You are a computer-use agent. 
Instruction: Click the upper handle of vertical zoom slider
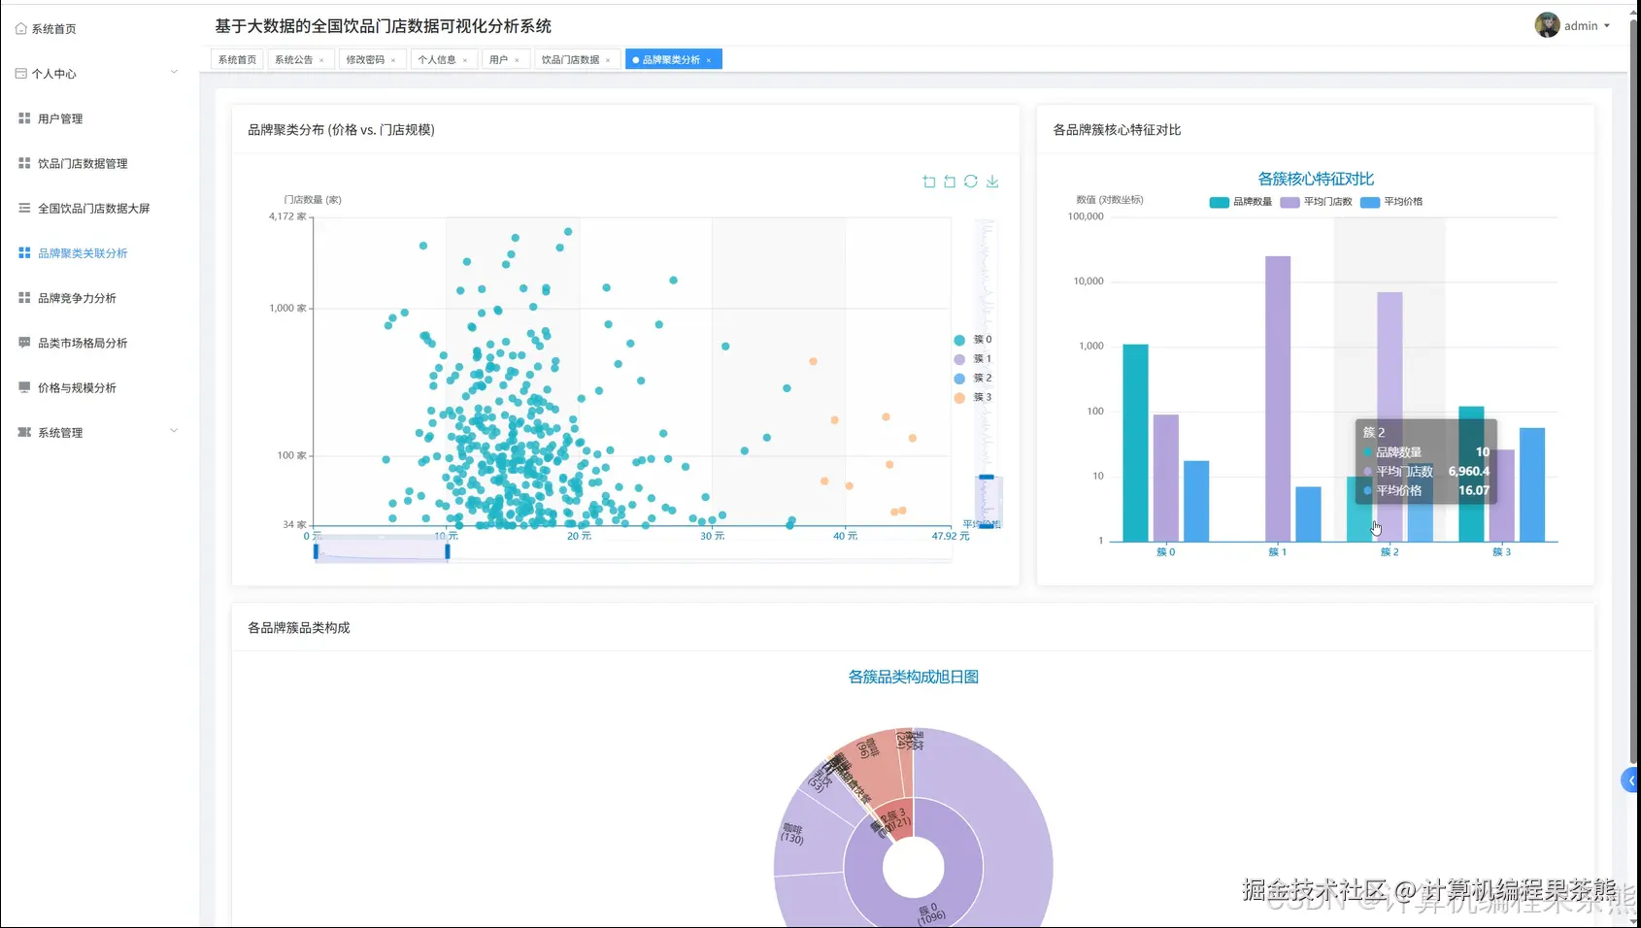[x=987, y=477]
